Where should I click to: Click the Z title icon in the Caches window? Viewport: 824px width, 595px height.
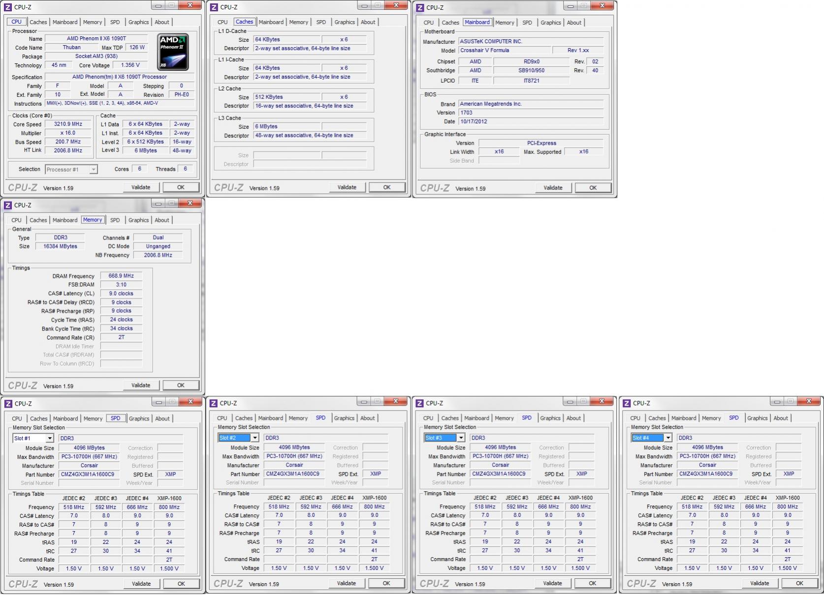[214, 7]
